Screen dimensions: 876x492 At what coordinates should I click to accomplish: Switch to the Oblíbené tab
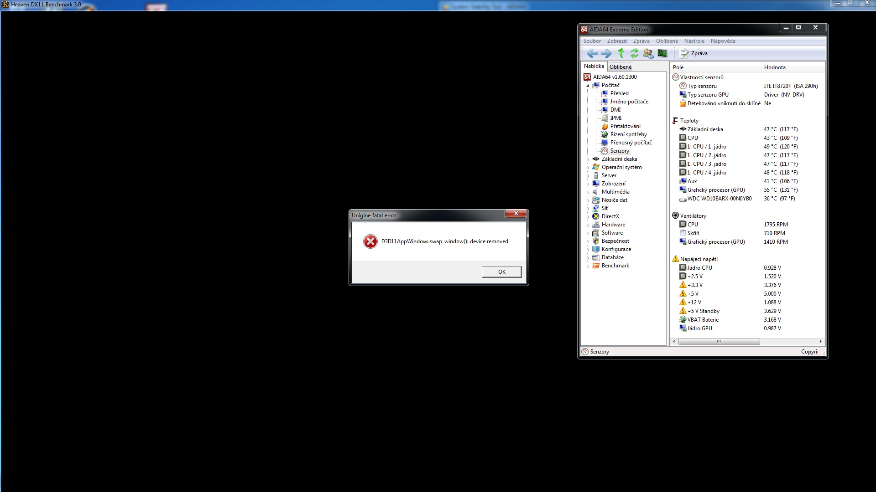pyautogui.click(x=620, y=67)
